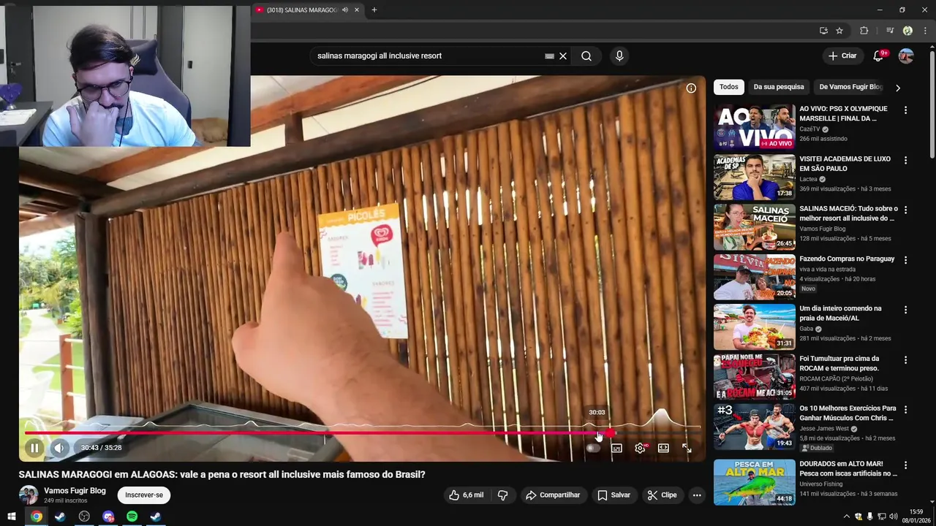Open options for Academias de Luxo video
This screenshot has width=936, height=526.
pyautogui.click(x=905, y=160)
